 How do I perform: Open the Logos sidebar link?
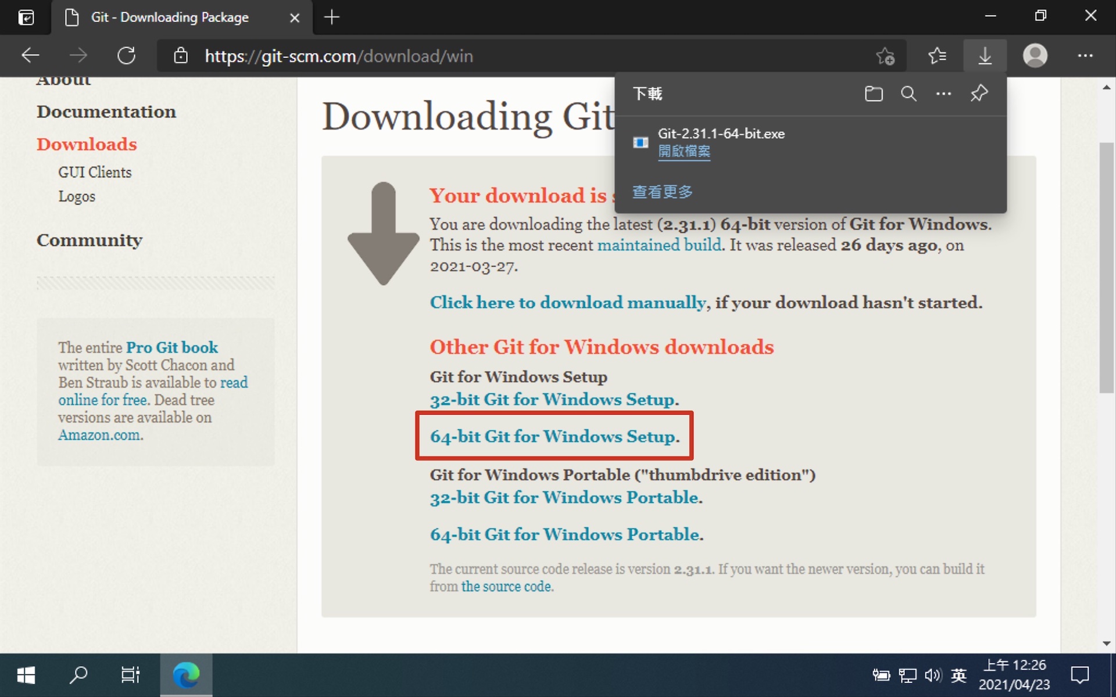pos(77,196)
